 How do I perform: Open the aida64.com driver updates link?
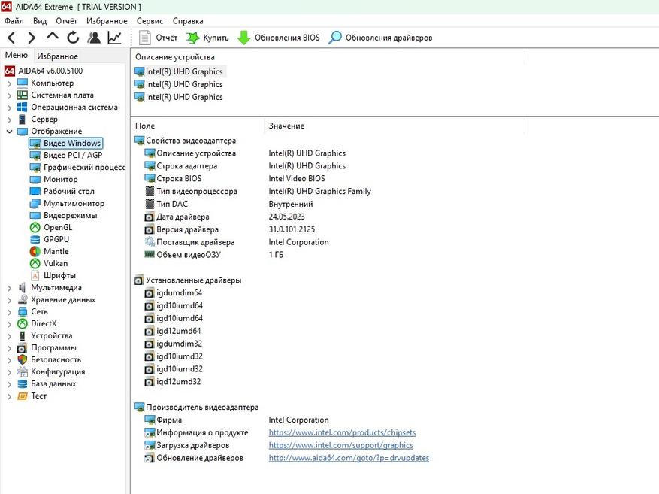pos(349,458)
